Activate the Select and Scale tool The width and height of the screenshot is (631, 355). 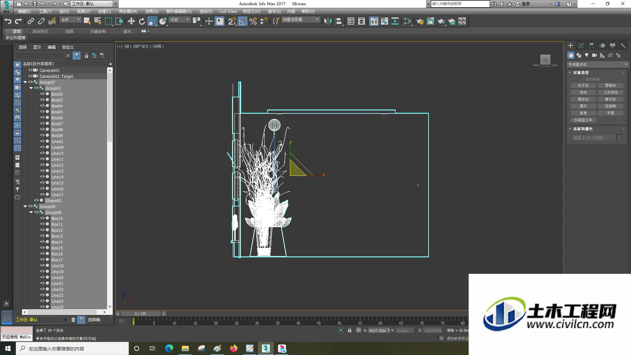point(152,21)
